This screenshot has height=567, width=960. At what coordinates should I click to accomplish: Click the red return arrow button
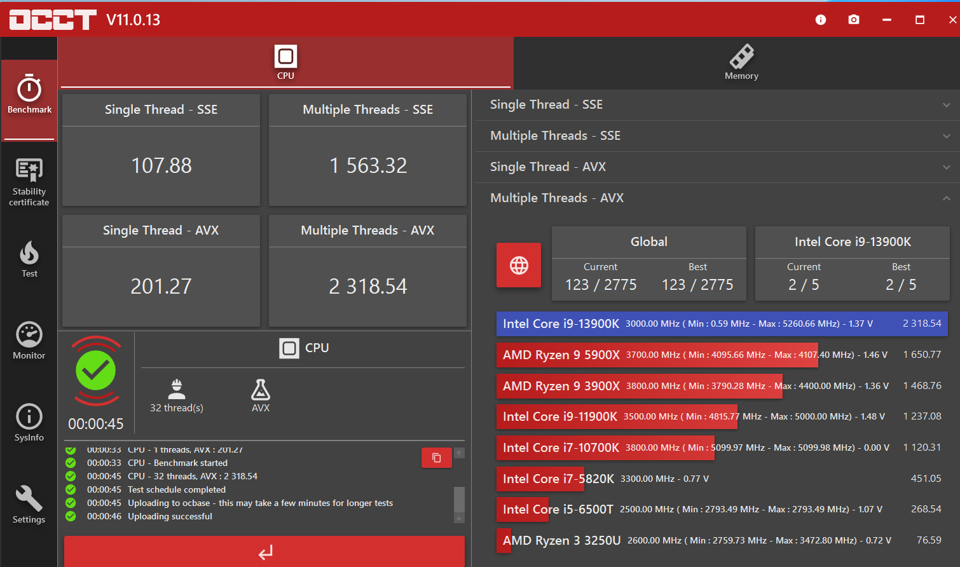[264, 551]
